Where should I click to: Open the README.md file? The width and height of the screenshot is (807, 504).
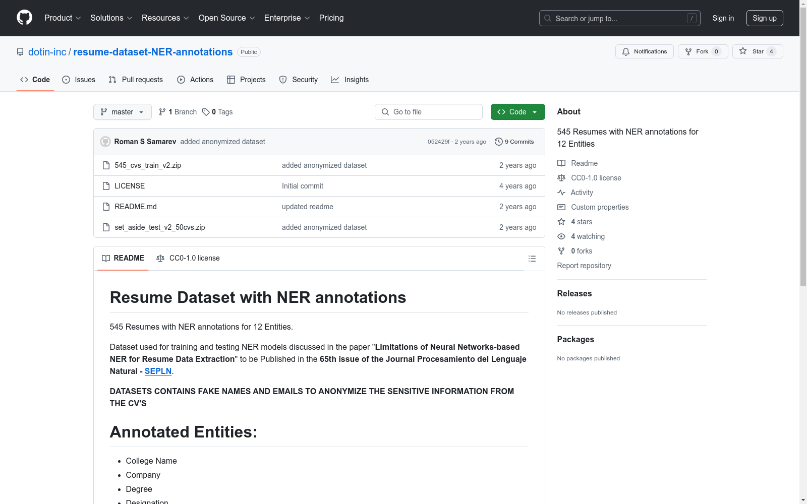pos(136,207)
